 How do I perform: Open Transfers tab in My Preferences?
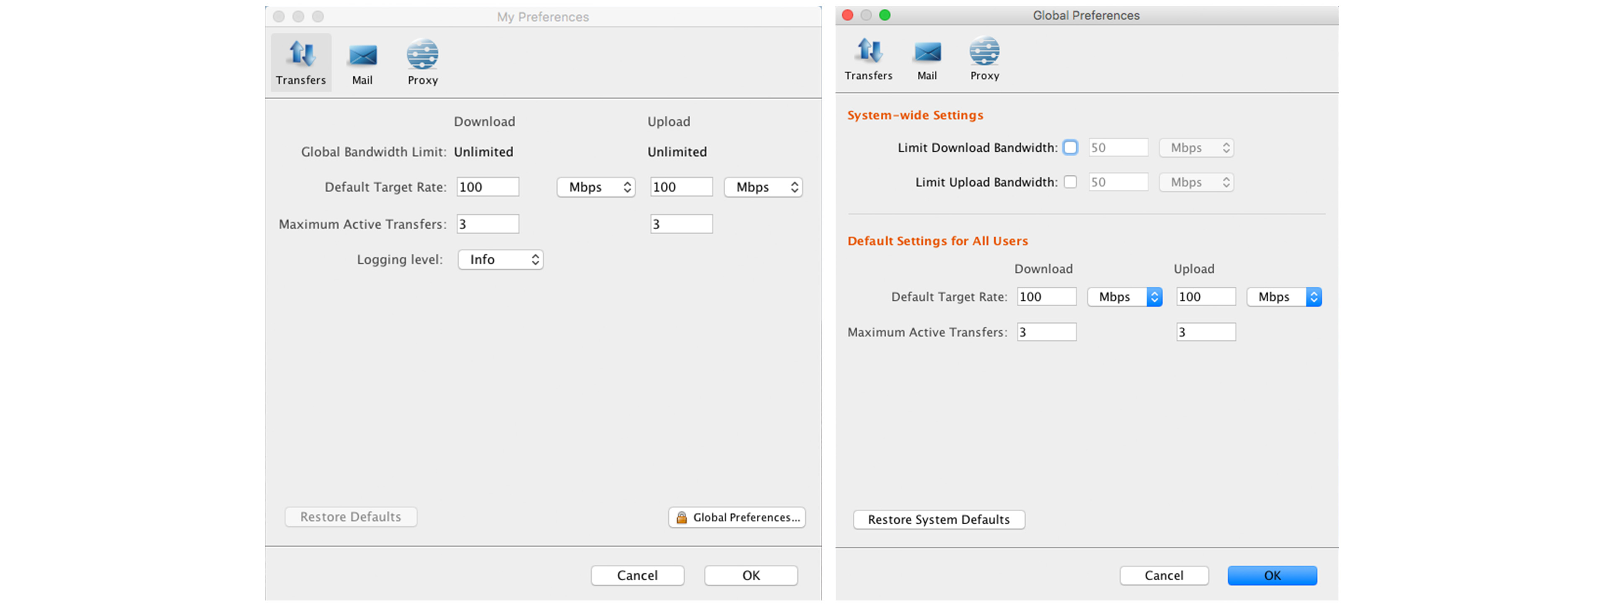pos(300,62)
